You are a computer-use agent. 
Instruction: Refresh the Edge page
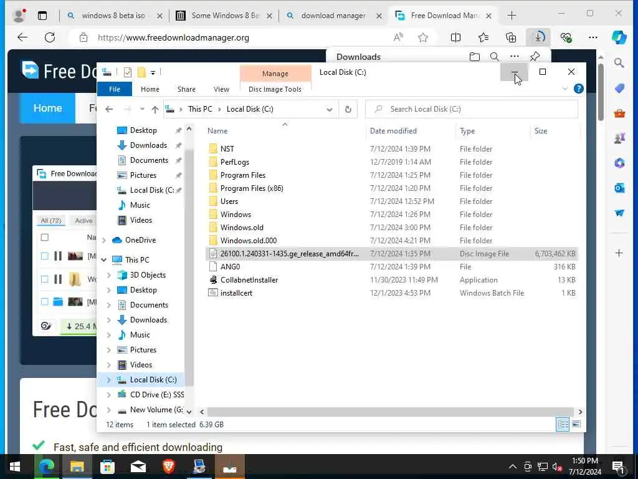coord(50,37)
